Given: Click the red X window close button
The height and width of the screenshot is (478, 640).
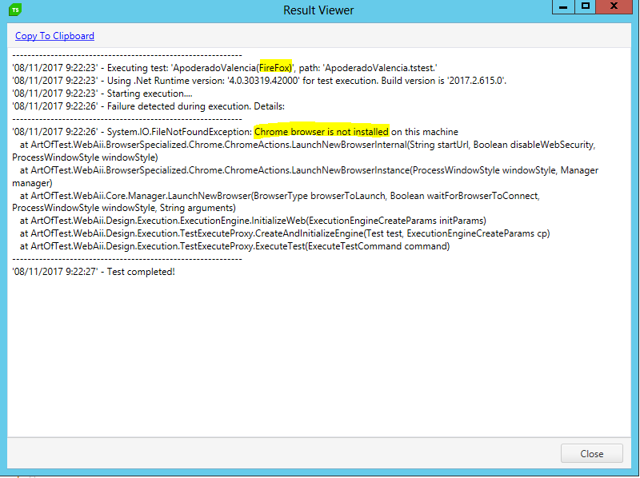Looking at the screenshot, I should pos(614,7).
